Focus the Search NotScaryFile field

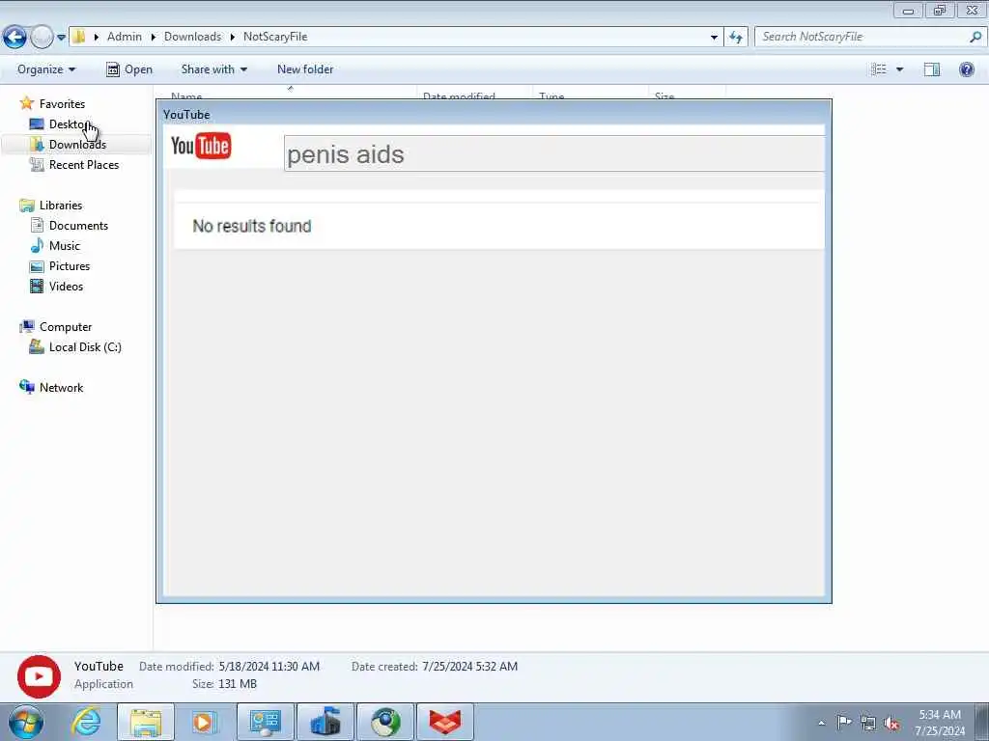(869, 37)
